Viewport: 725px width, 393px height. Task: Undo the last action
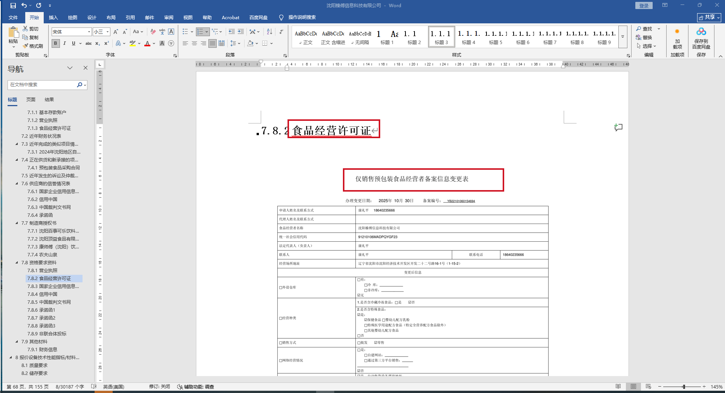point(24,6)
